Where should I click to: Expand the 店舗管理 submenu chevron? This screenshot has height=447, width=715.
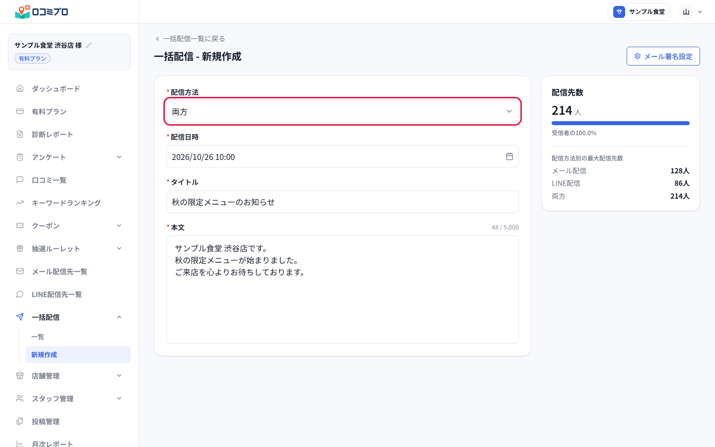[119, 375]
